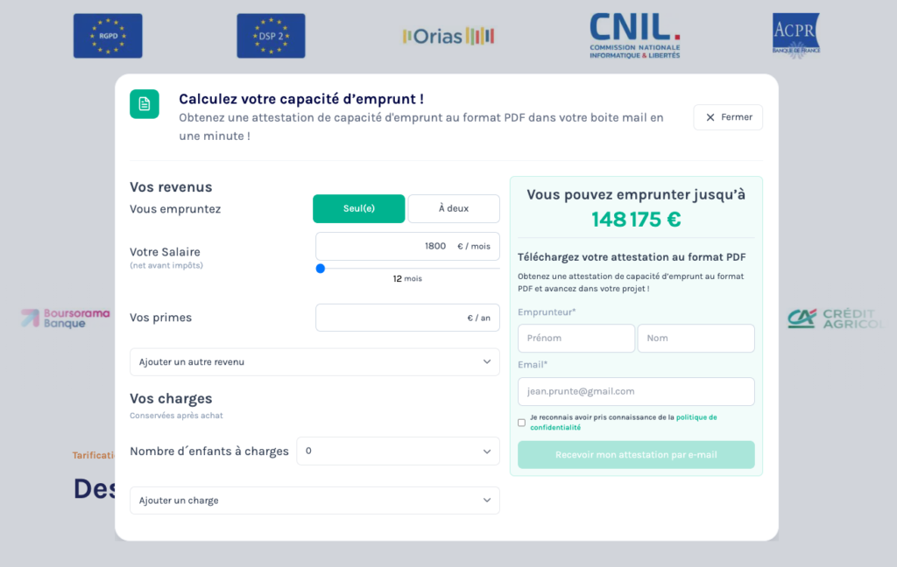The width and height of the screenshot is (897, 567).
Task: Select the Seul(e) borrowing option
Action: 359,209
